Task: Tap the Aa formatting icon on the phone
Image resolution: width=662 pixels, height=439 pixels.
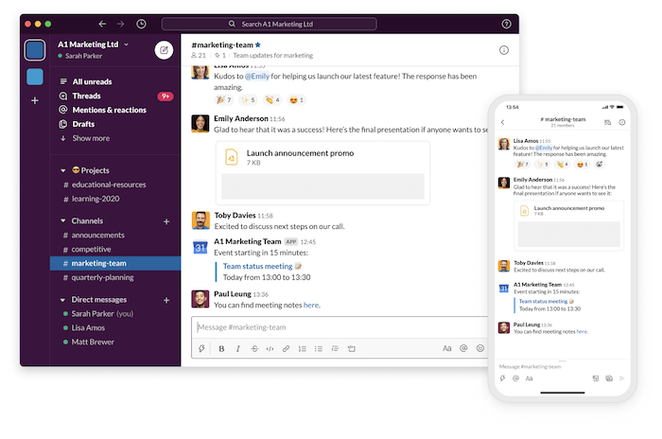Action: pos(529,378)
